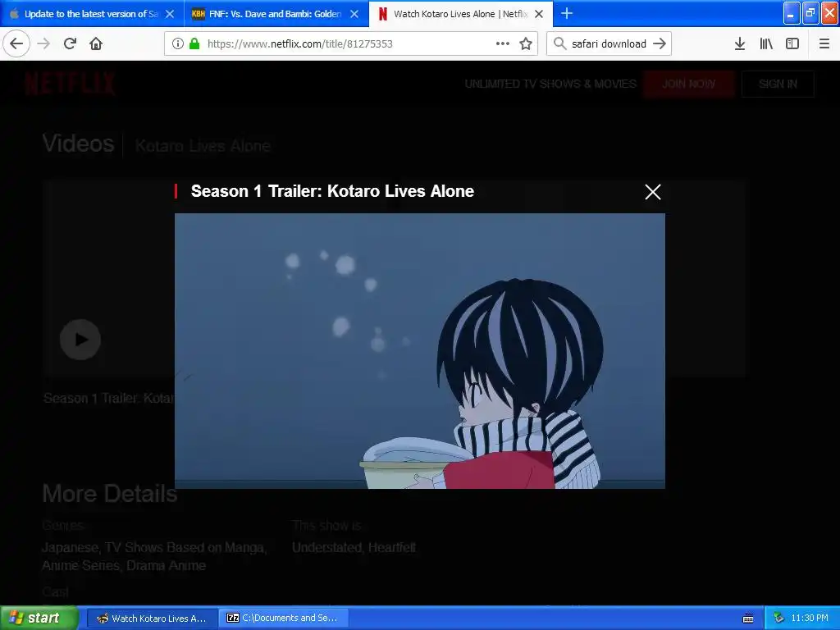Open the downloads panel
Screen dimensions: 840x630
[x=740, y=43]
